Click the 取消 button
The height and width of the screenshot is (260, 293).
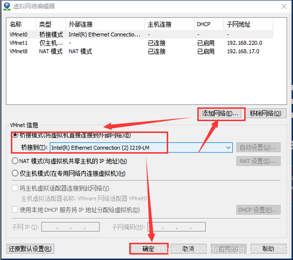click(x=189, y=248)
